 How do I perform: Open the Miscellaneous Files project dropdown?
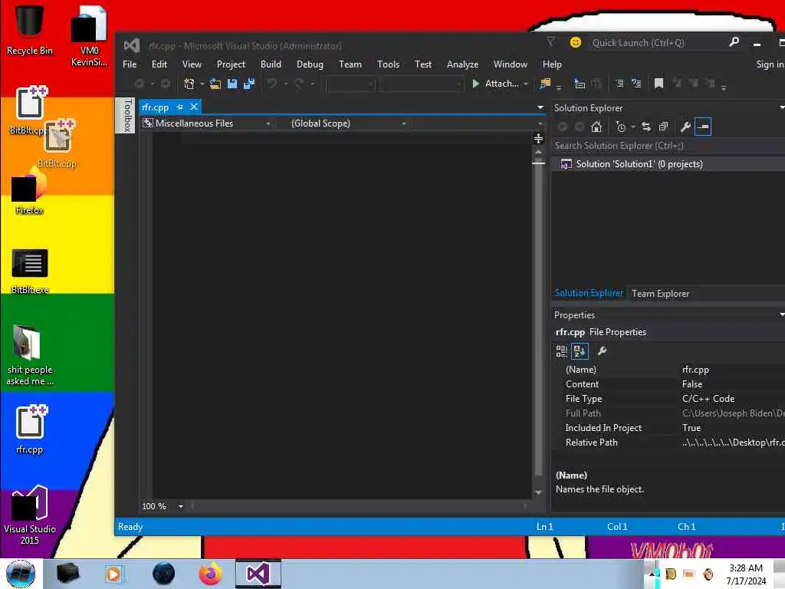coord(268,123)
